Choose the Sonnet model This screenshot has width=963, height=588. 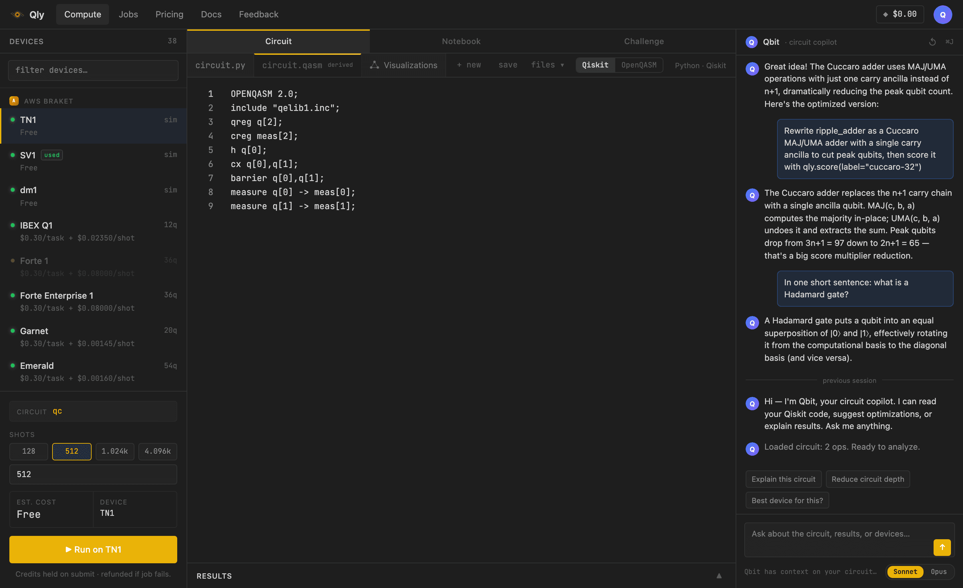[905, 572]
